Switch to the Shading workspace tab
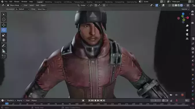This screenshot has height=109, width=195. [x=89, y=2]
